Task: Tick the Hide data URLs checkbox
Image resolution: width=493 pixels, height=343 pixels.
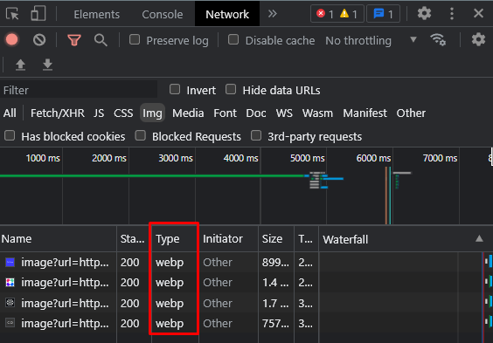Action: pyautogui.click(x=231, y=89)
